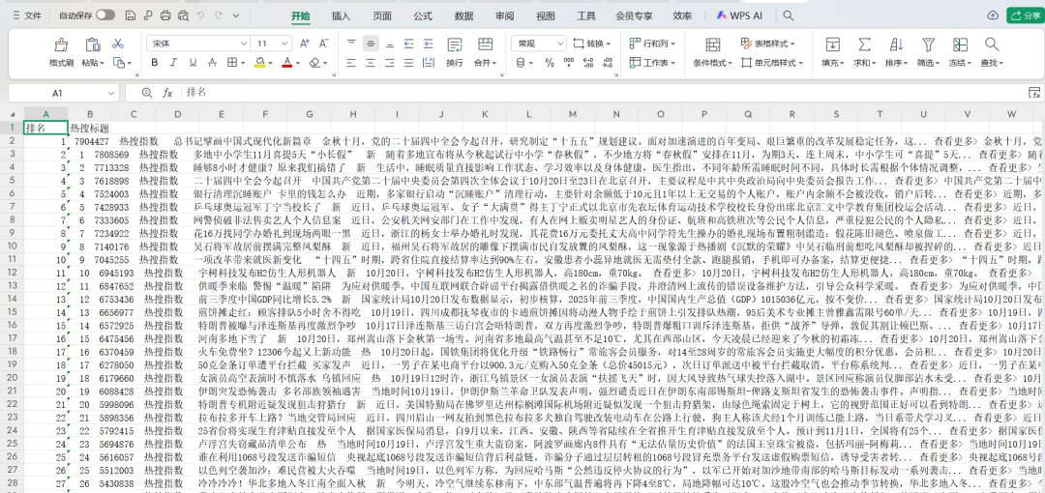
Task: Click the green 分享 Share button
Action: tap(1025, 15)
